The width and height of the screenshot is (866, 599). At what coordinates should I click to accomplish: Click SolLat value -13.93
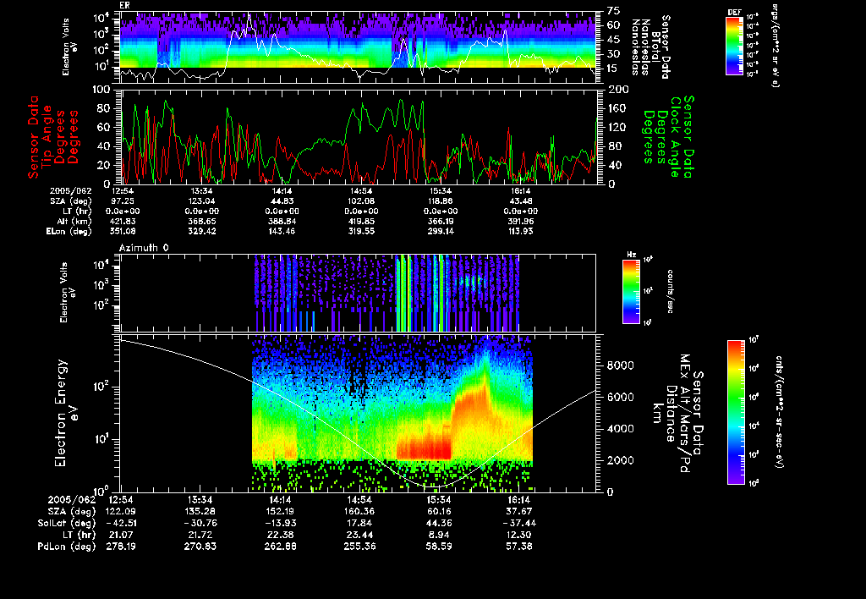pos(280,523)
